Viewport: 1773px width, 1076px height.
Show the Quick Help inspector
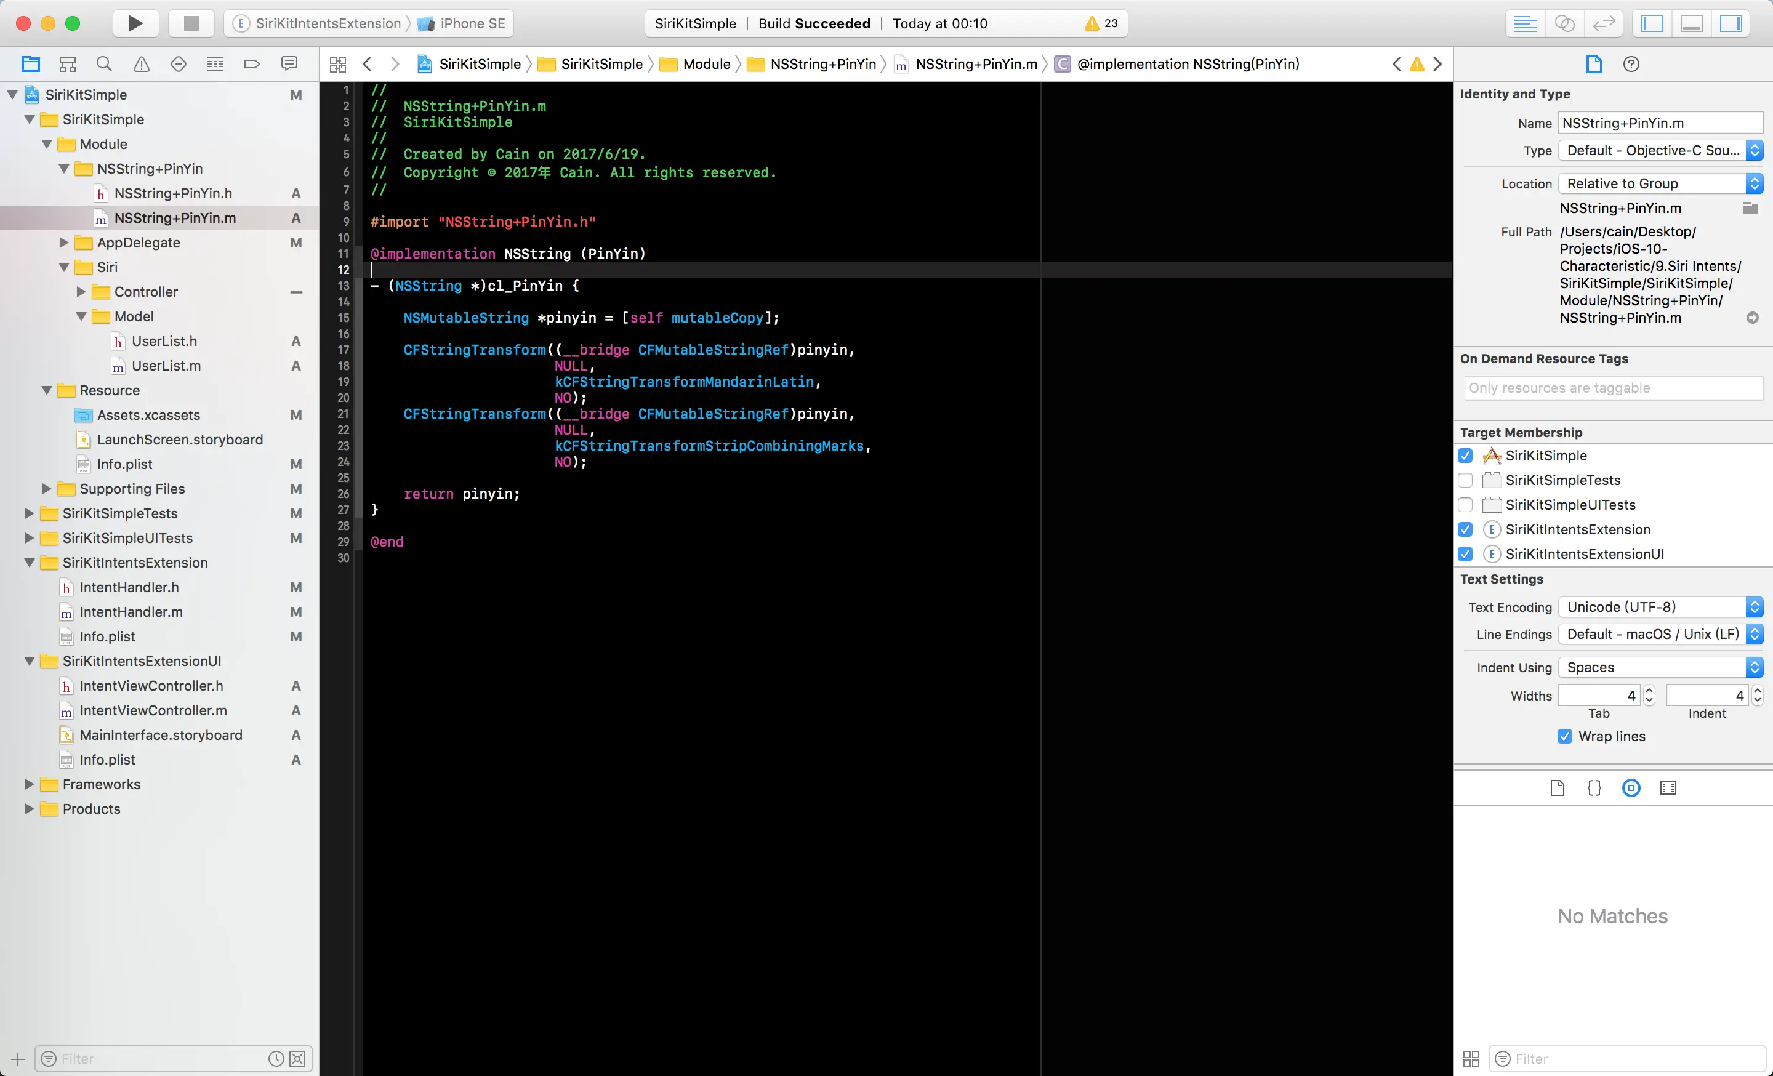(x=1631, y=64)
